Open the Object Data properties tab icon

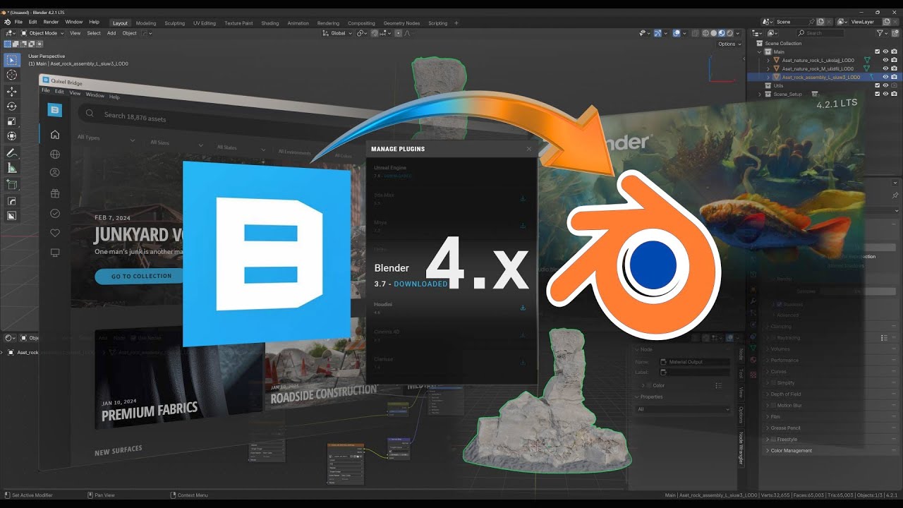[x=753, y=347]
